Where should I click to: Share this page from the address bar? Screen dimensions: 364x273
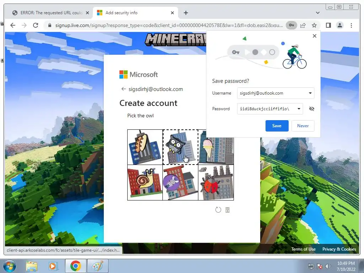pos(303,25)
